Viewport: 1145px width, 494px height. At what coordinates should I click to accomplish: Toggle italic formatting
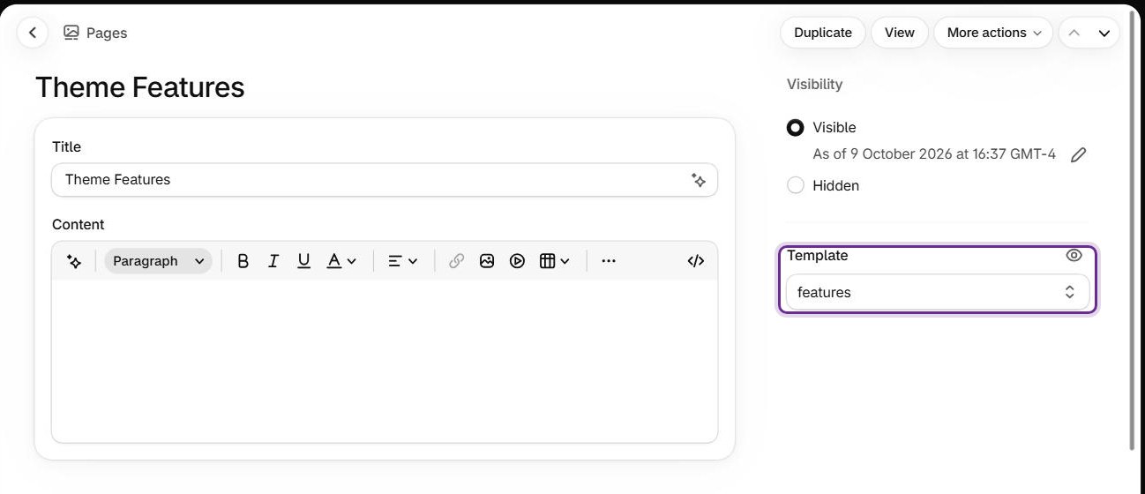[273, 261]
